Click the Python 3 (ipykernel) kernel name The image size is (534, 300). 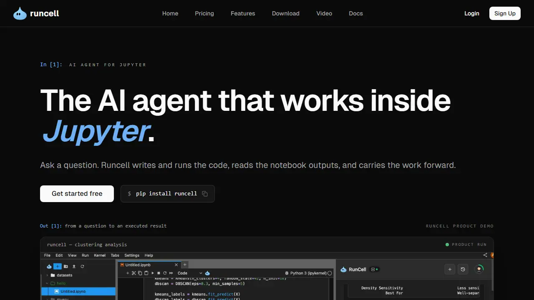click(308, 273)
